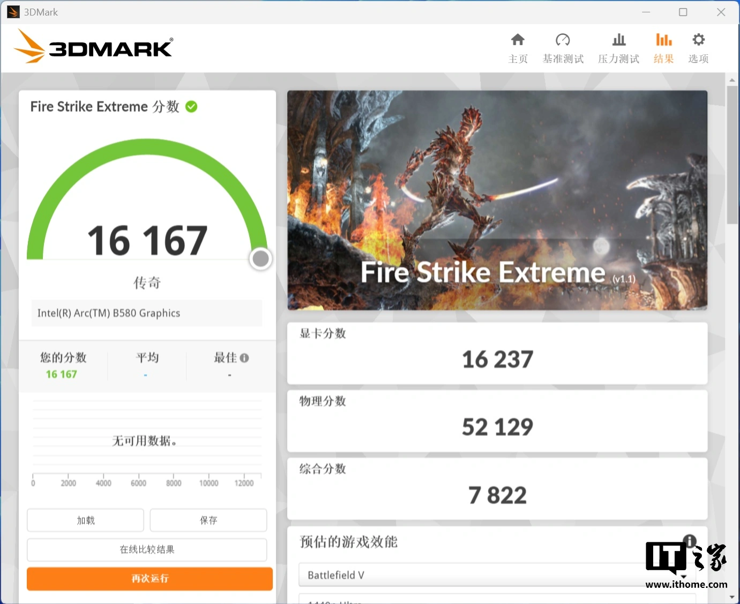Click the 物理分数 label
740x604 pixels.
pyautogui.click(x=323, y=401)
